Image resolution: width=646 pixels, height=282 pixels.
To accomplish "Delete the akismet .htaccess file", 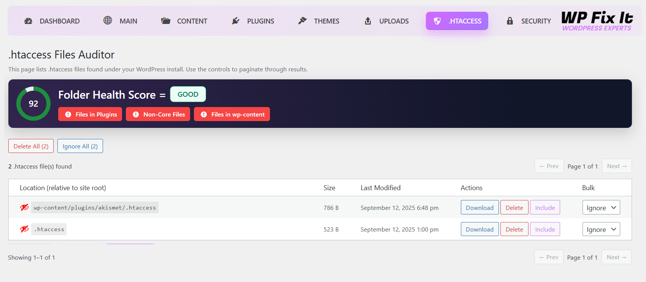I will (514, 208).
